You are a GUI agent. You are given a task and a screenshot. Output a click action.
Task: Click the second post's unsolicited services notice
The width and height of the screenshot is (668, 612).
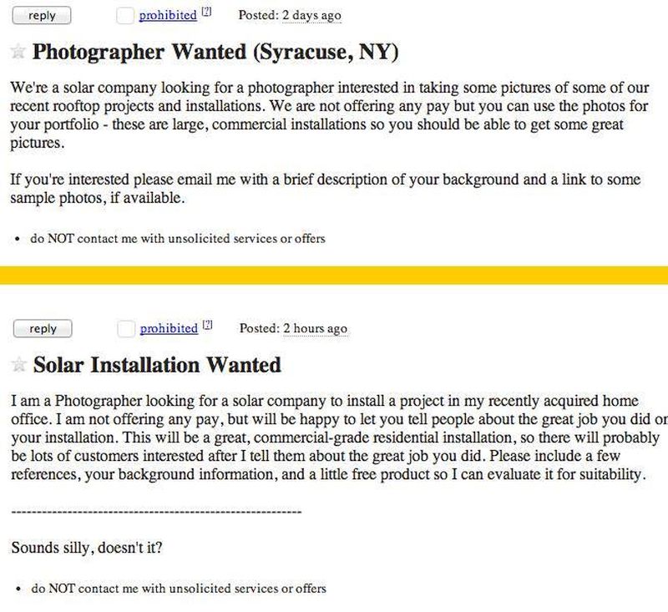click(179, 589)
